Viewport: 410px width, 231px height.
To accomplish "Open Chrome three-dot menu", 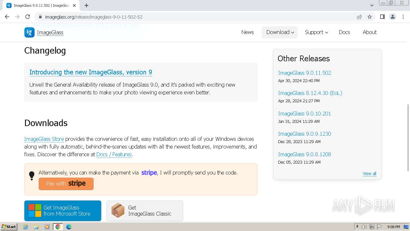I will tap(403, 17).
